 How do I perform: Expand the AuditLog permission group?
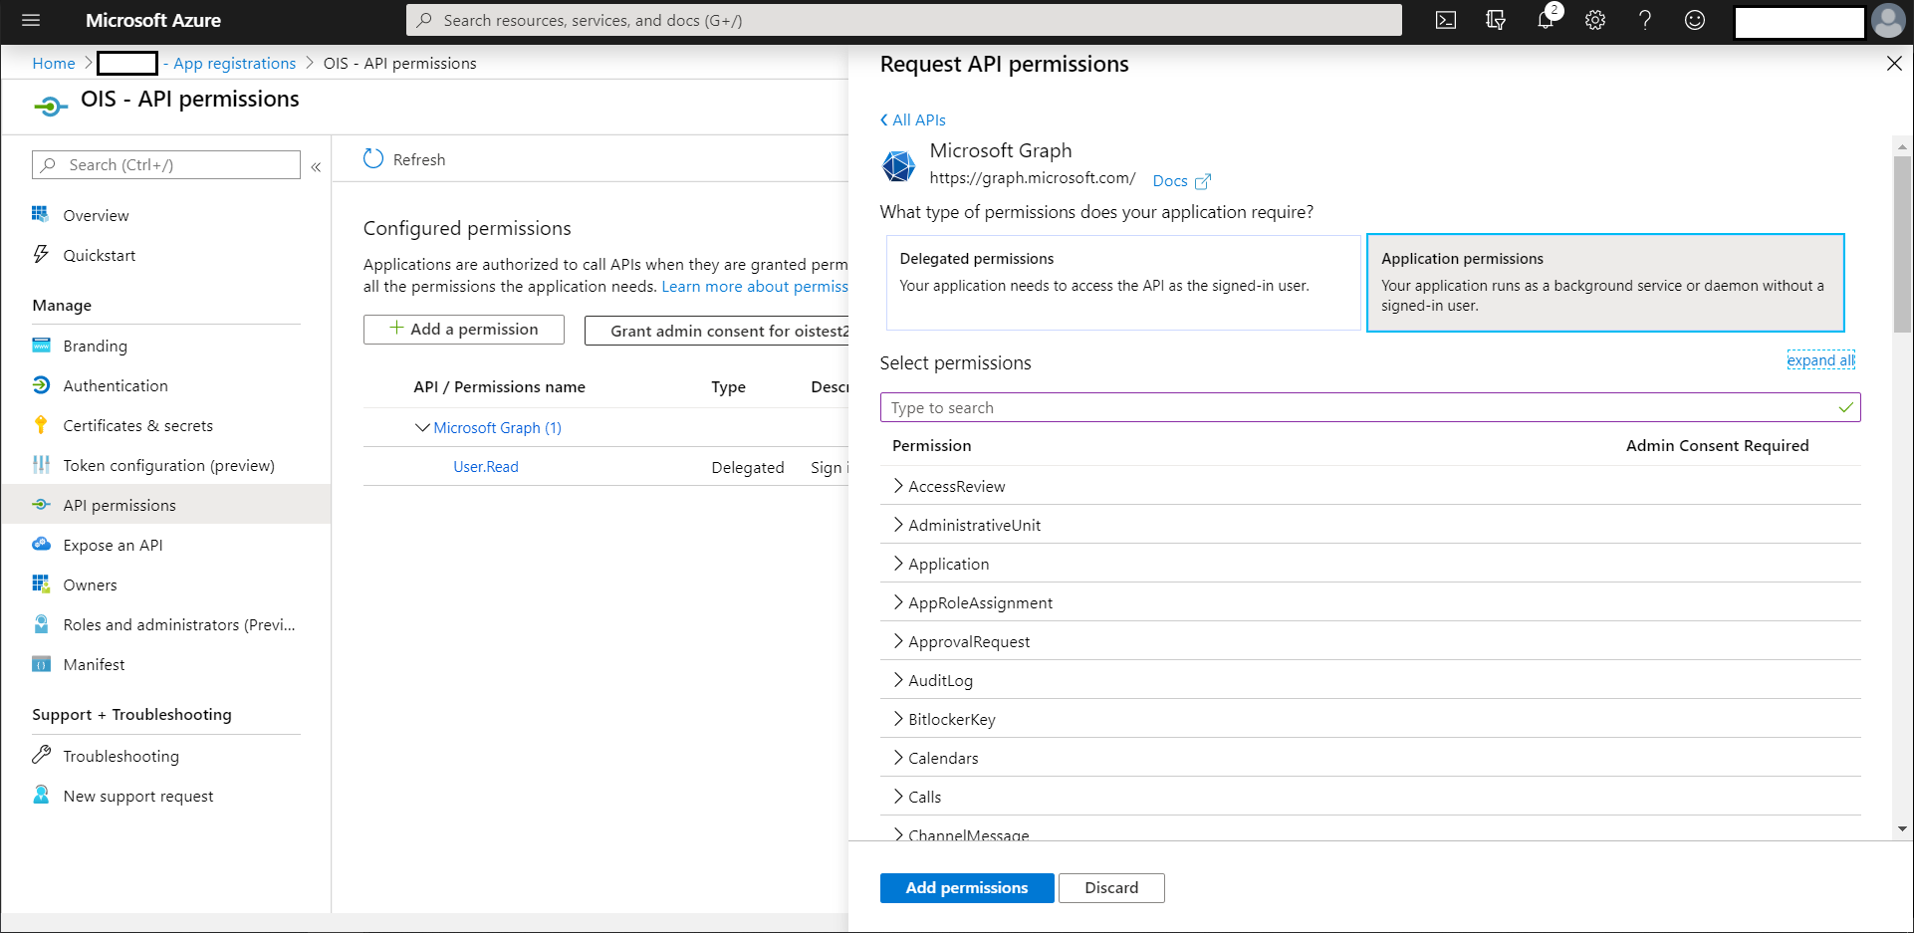[x=898, y=680]
